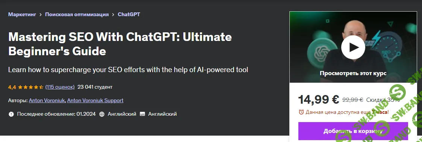Viewport: 422px width, 142px height.
Task: Visit author Anton Voroniuk's profile
Action: pos(47,101)
